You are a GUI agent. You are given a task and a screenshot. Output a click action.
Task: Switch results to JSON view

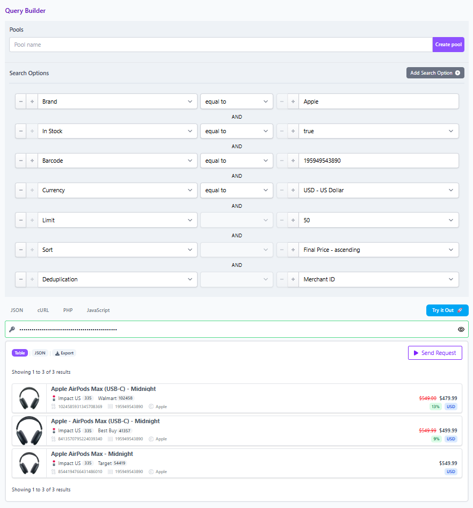(40, 353)
